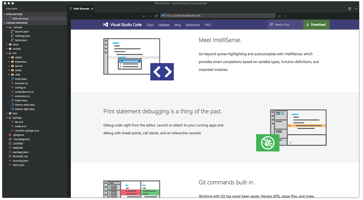Open a new browser tab with plus icon
Image resolution: width=363 pixels, height=200 pixels.
pos(285,16)
